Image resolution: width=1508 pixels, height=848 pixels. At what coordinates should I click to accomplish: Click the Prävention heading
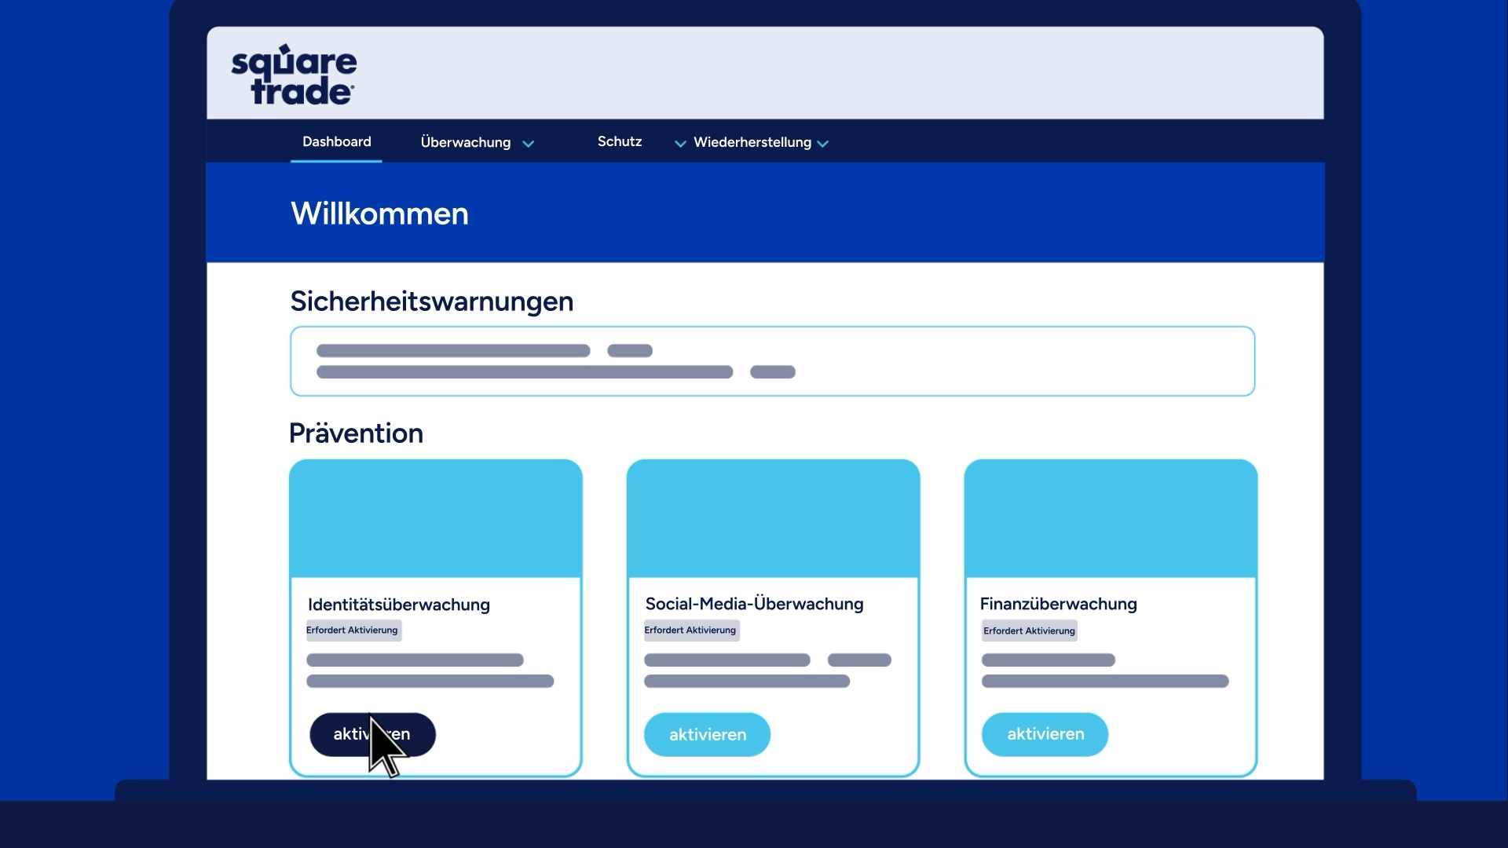[x=356, y=433]
